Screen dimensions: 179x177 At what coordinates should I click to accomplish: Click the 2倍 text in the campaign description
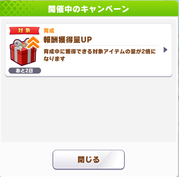pos(146,51)
